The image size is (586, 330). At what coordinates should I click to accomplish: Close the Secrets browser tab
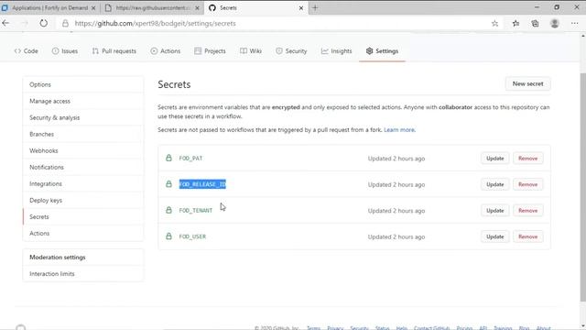(301, 8)
